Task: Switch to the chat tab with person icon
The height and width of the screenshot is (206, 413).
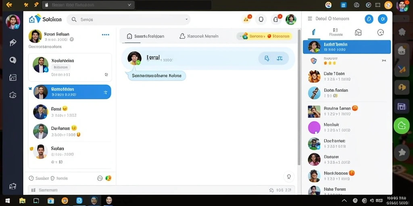Action: pos(199,36)
